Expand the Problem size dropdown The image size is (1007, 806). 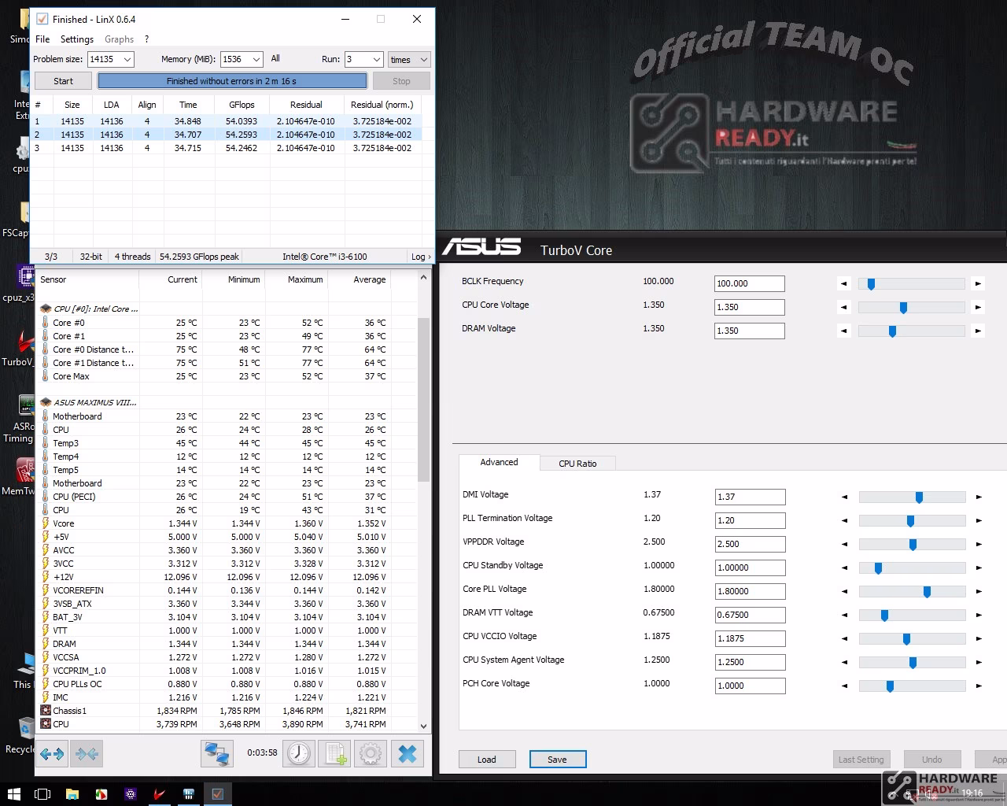[127, 59]
